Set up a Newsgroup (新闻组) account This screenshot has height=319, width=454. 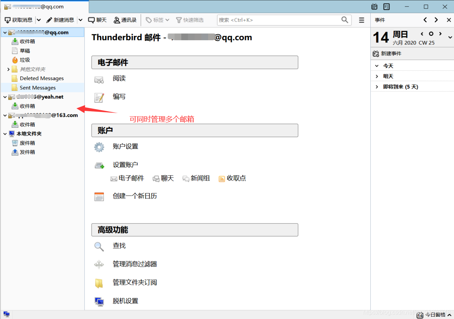tap(196, 178)
